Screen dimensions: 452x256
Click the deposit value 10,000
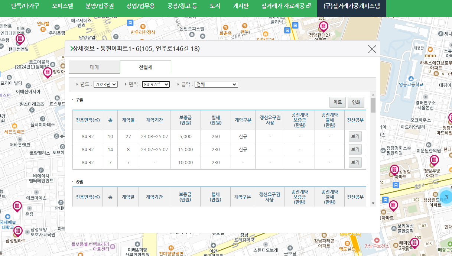coord(185,162)
